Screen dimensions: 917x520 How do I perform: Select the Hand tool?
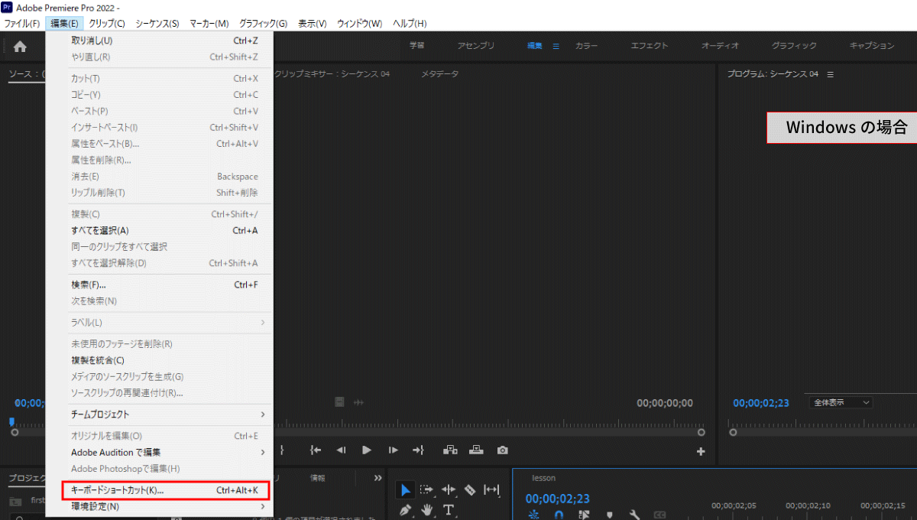coord(427,510)
